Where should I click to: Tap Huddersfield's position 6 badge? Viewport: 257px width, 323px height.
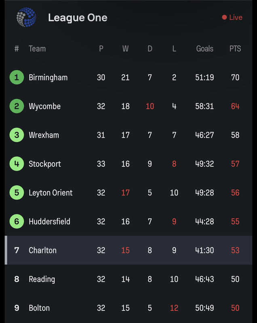pos(17,222)
